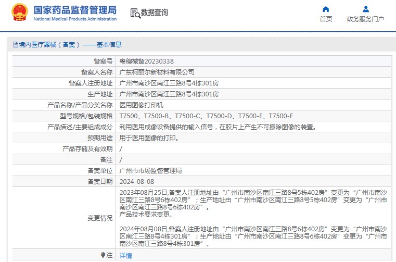Go to 首页 home page

click(x=326, y=19)
